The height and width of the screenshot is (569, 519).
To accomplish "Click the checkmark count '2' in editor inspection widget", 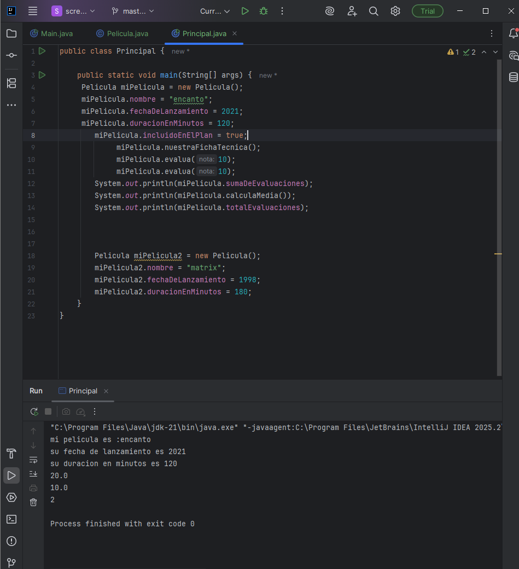I will [x=469, y=52].
